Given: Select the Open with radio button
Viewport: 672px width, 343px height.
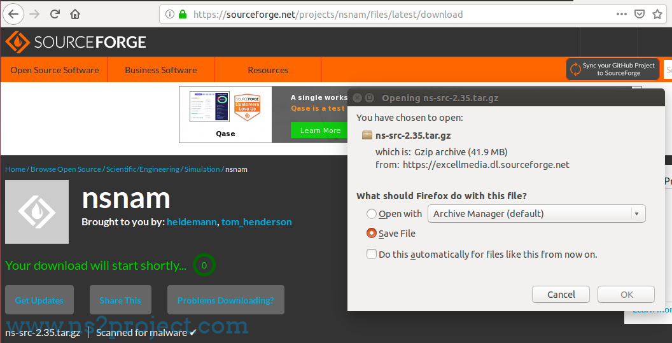Looking at the screenshot, I should click(372, 214).
